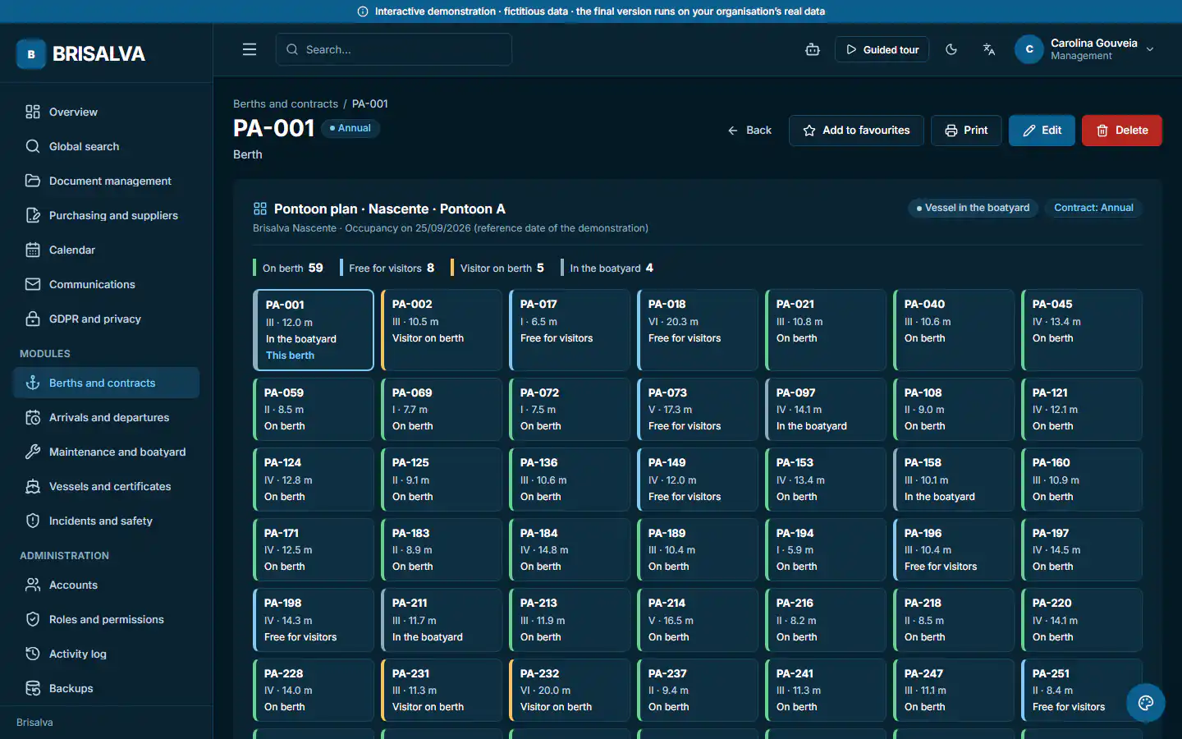The width and height of the screenshot is (1182, 739).
Task: Select berth card PA-018
Action: click(698, 330)
